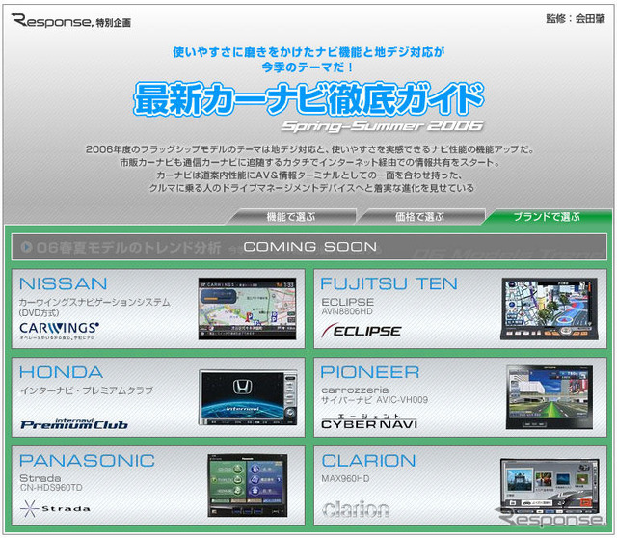617x538 pixels.
Task: View the Clarion MAX960HD unit thumbnail
Action: 550,487
